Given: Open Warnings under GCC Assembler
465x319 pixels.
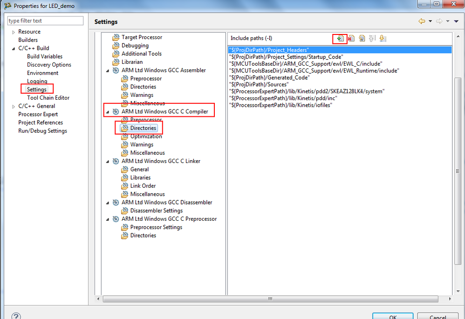Looking at the screenshot, I should click(142, 95).
